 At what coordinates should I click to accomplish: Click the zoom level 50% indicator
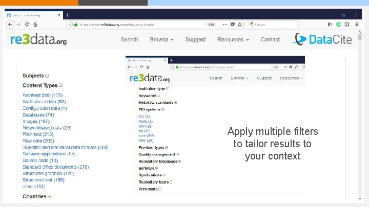point(211,25)
